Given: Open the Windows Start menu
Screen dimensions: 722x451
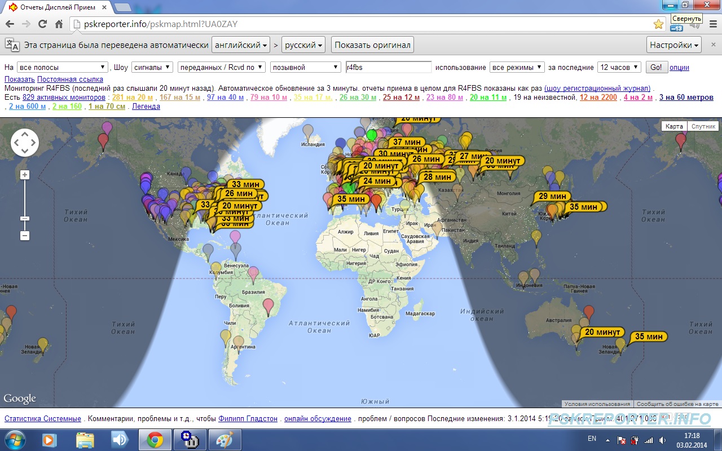Looking at the screenshot, I should [15, 439].
